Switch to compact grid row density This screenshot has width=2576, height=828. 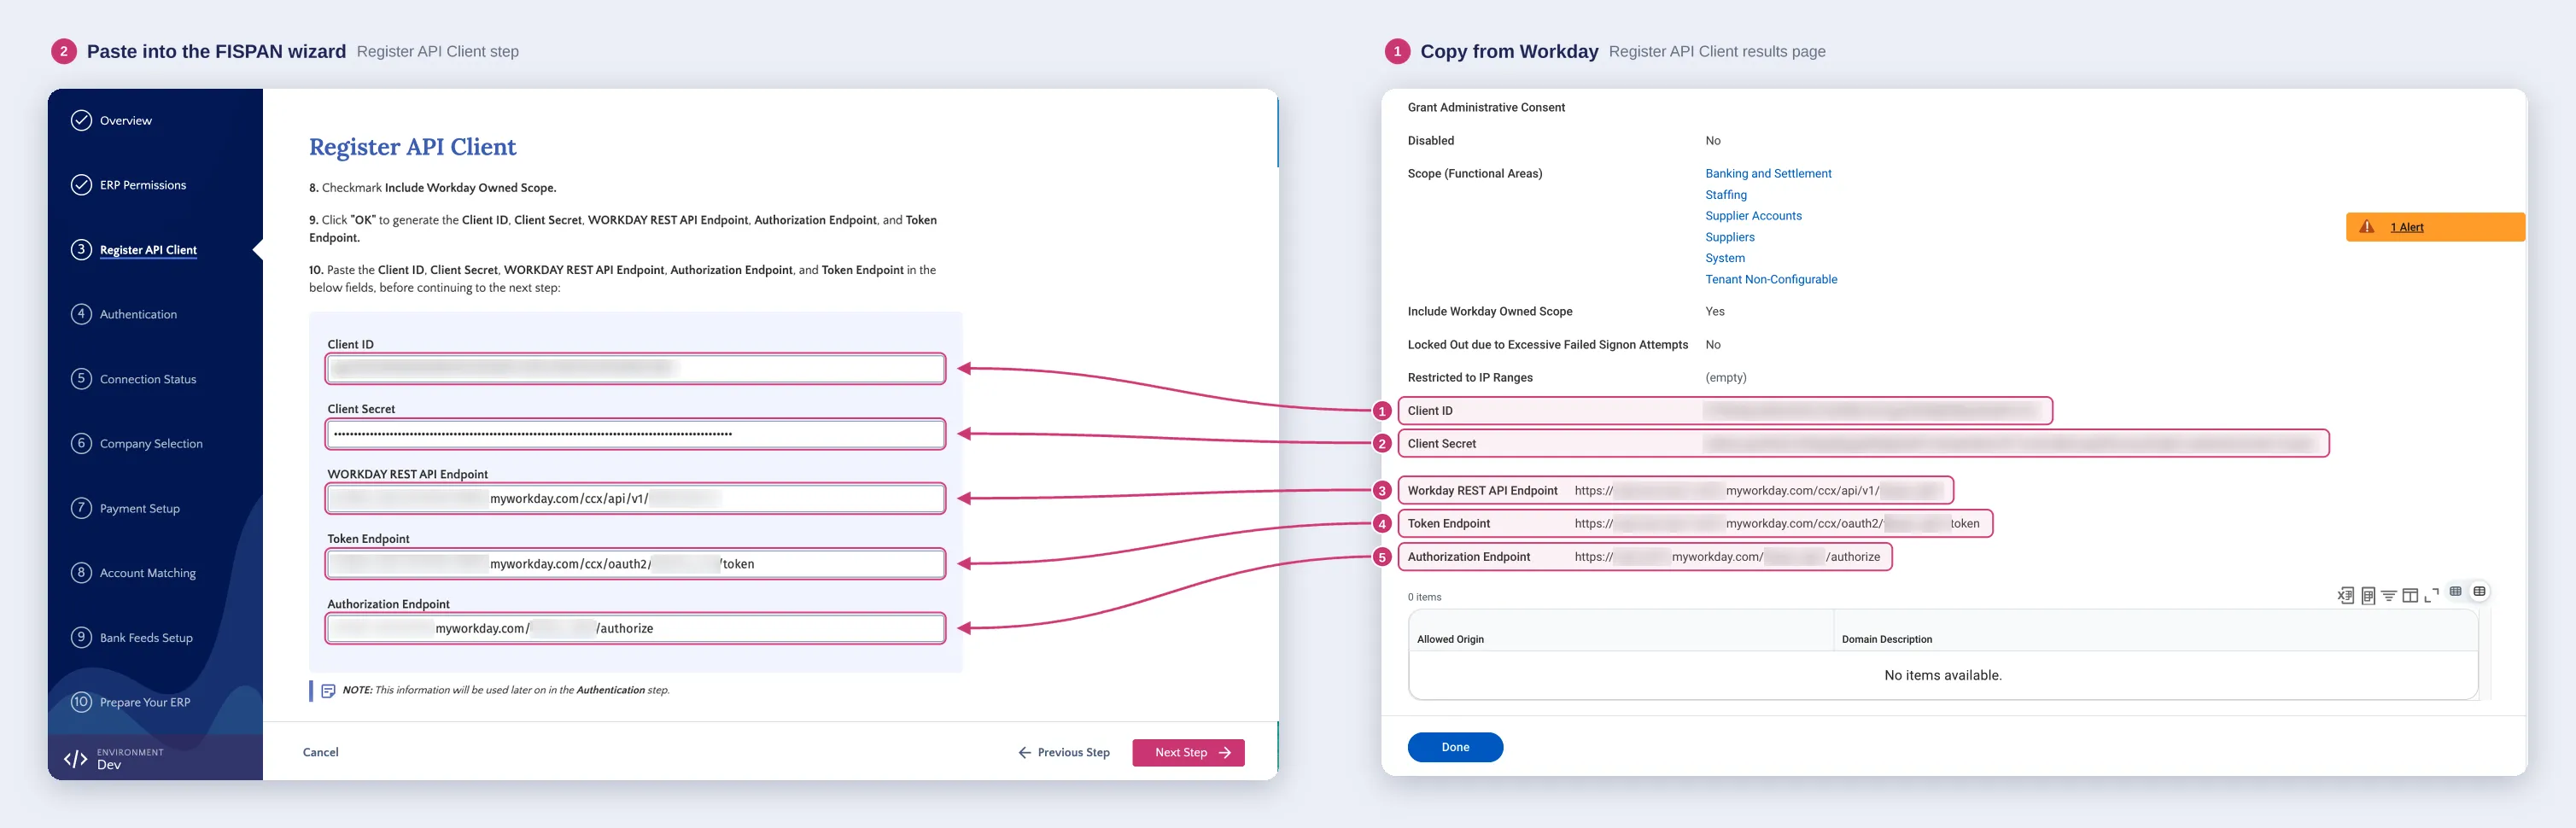pos(2456,592)
